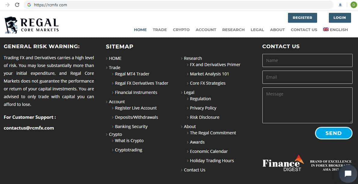Image resolution: width=358 pixels, height=184 pixels.
Task: Open the ABOUT nav menu
Action: click(277, 30)
